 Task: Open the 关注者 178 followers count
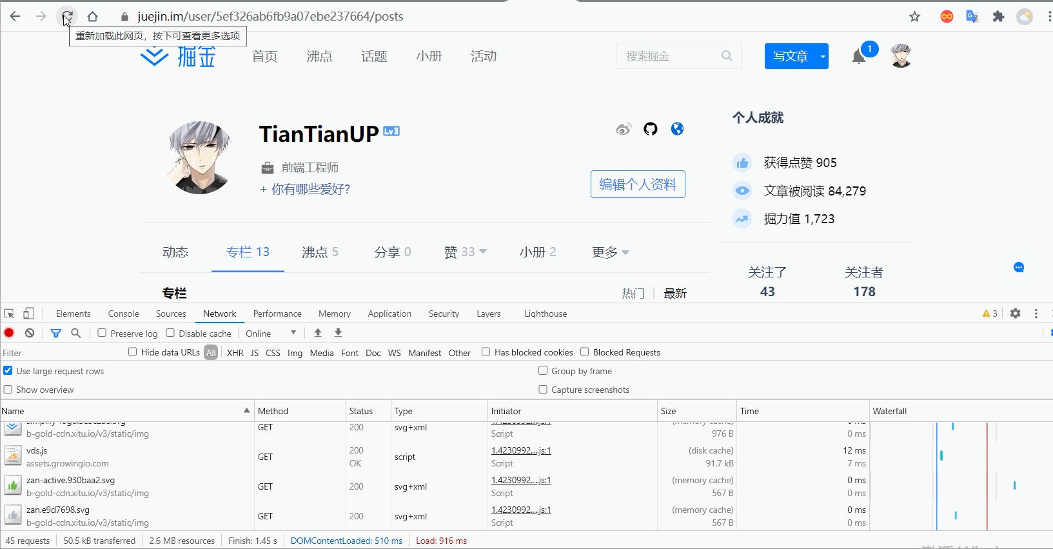(x=864, y=282)
